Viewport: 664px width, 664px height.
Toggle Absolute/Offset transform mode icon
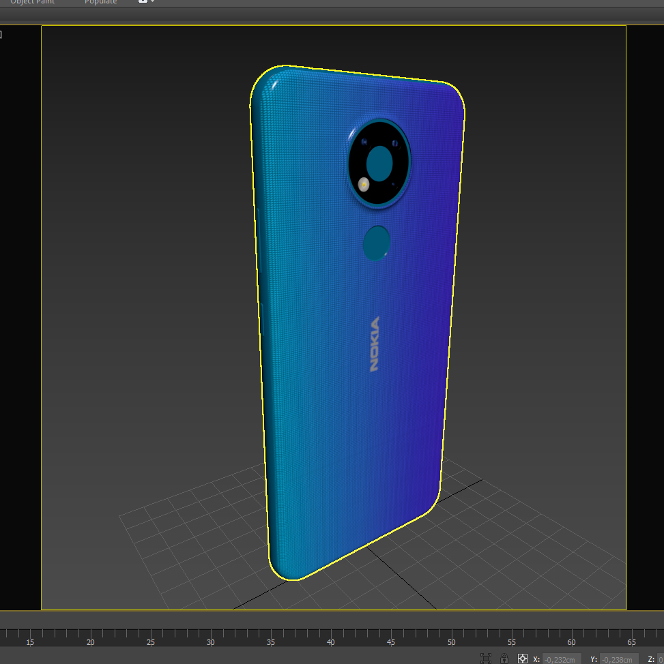[522, 659]
